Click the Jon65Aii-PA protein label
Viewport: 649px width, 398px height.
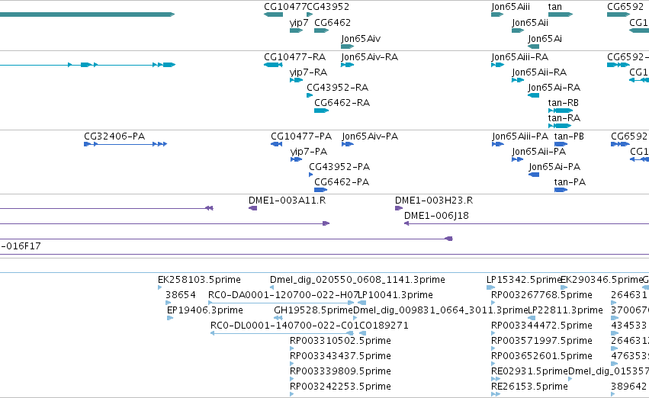pyautogui.click(x=539, y=152)
